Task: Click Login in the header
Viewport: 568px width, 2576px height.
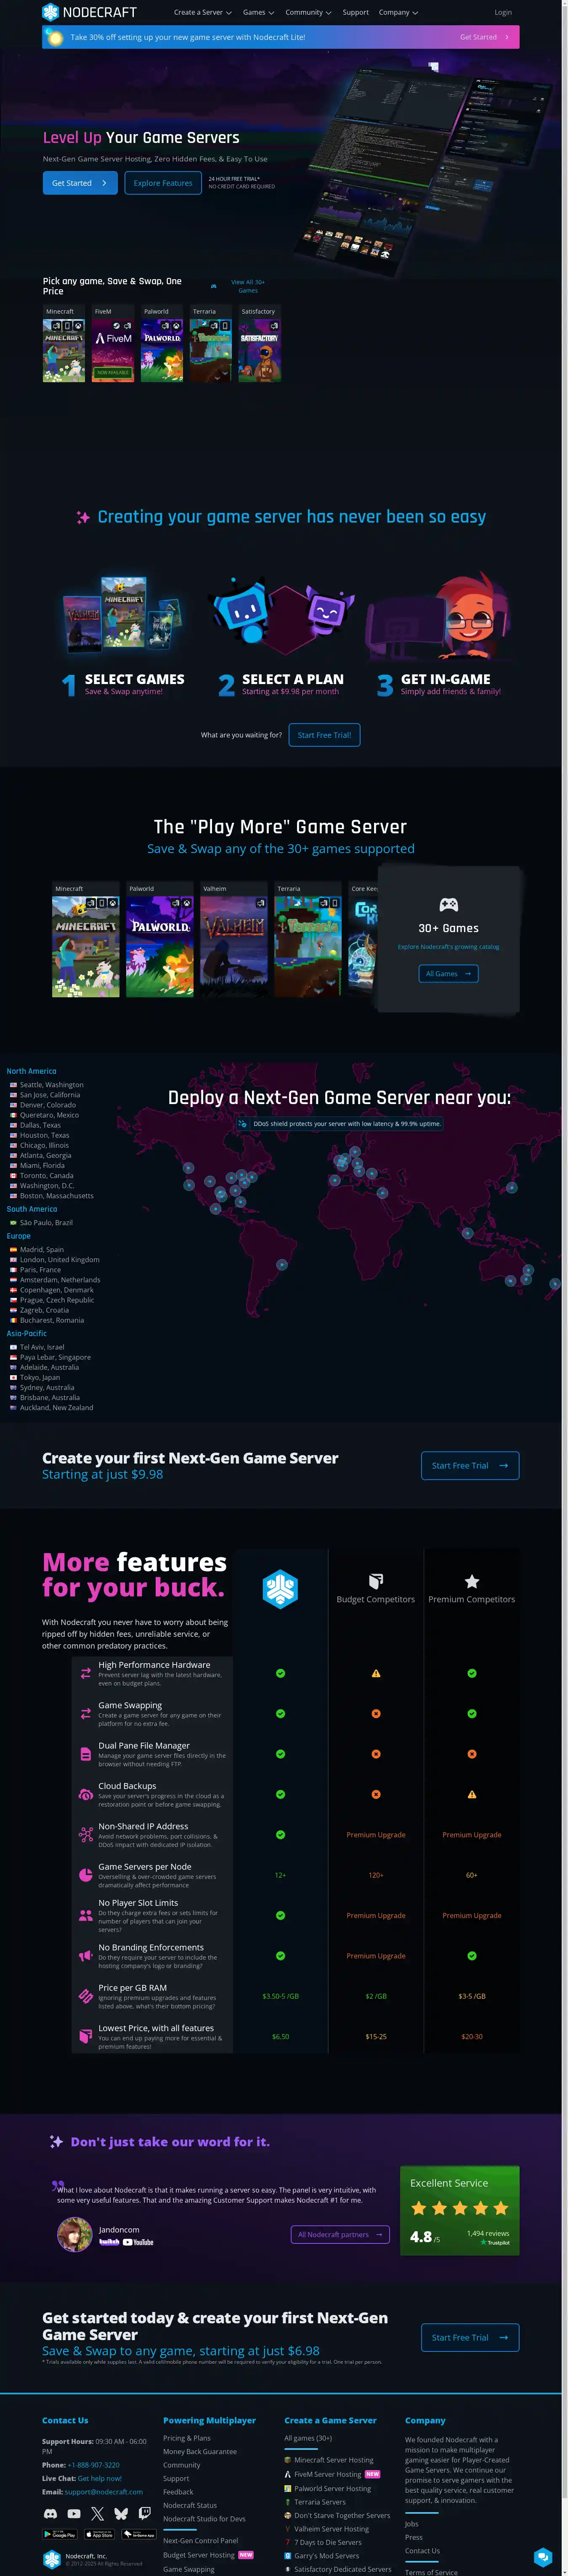Action: 503,13
